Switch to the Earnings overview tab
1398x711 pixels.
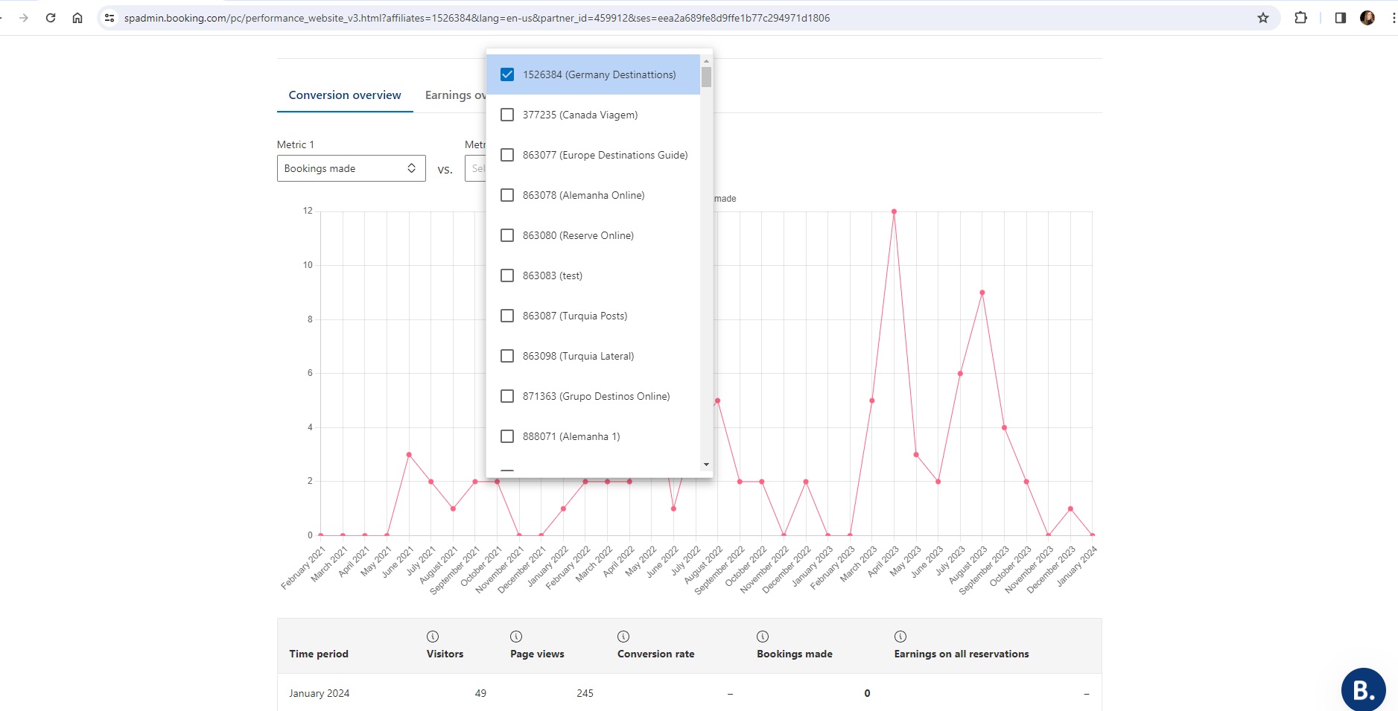[x=455, y=95]
